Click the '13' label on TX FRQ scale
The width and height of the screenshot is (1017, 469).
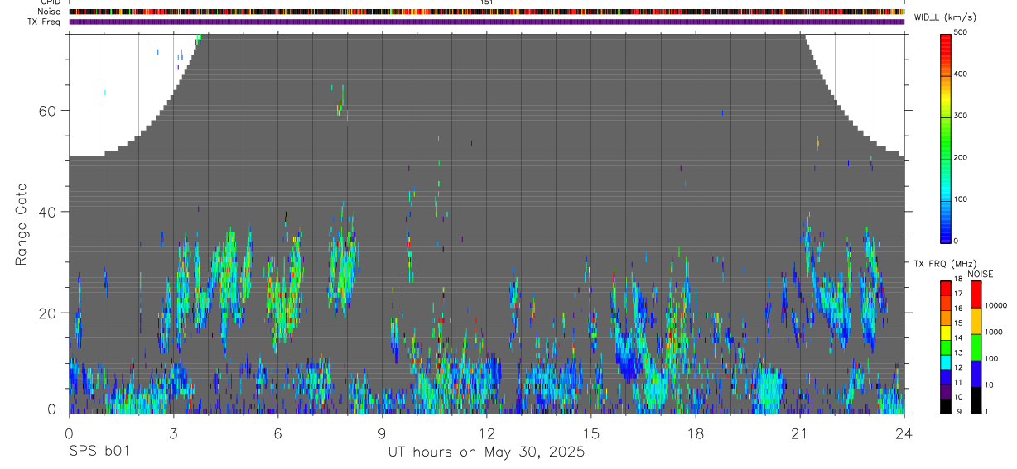click(958, 352)
